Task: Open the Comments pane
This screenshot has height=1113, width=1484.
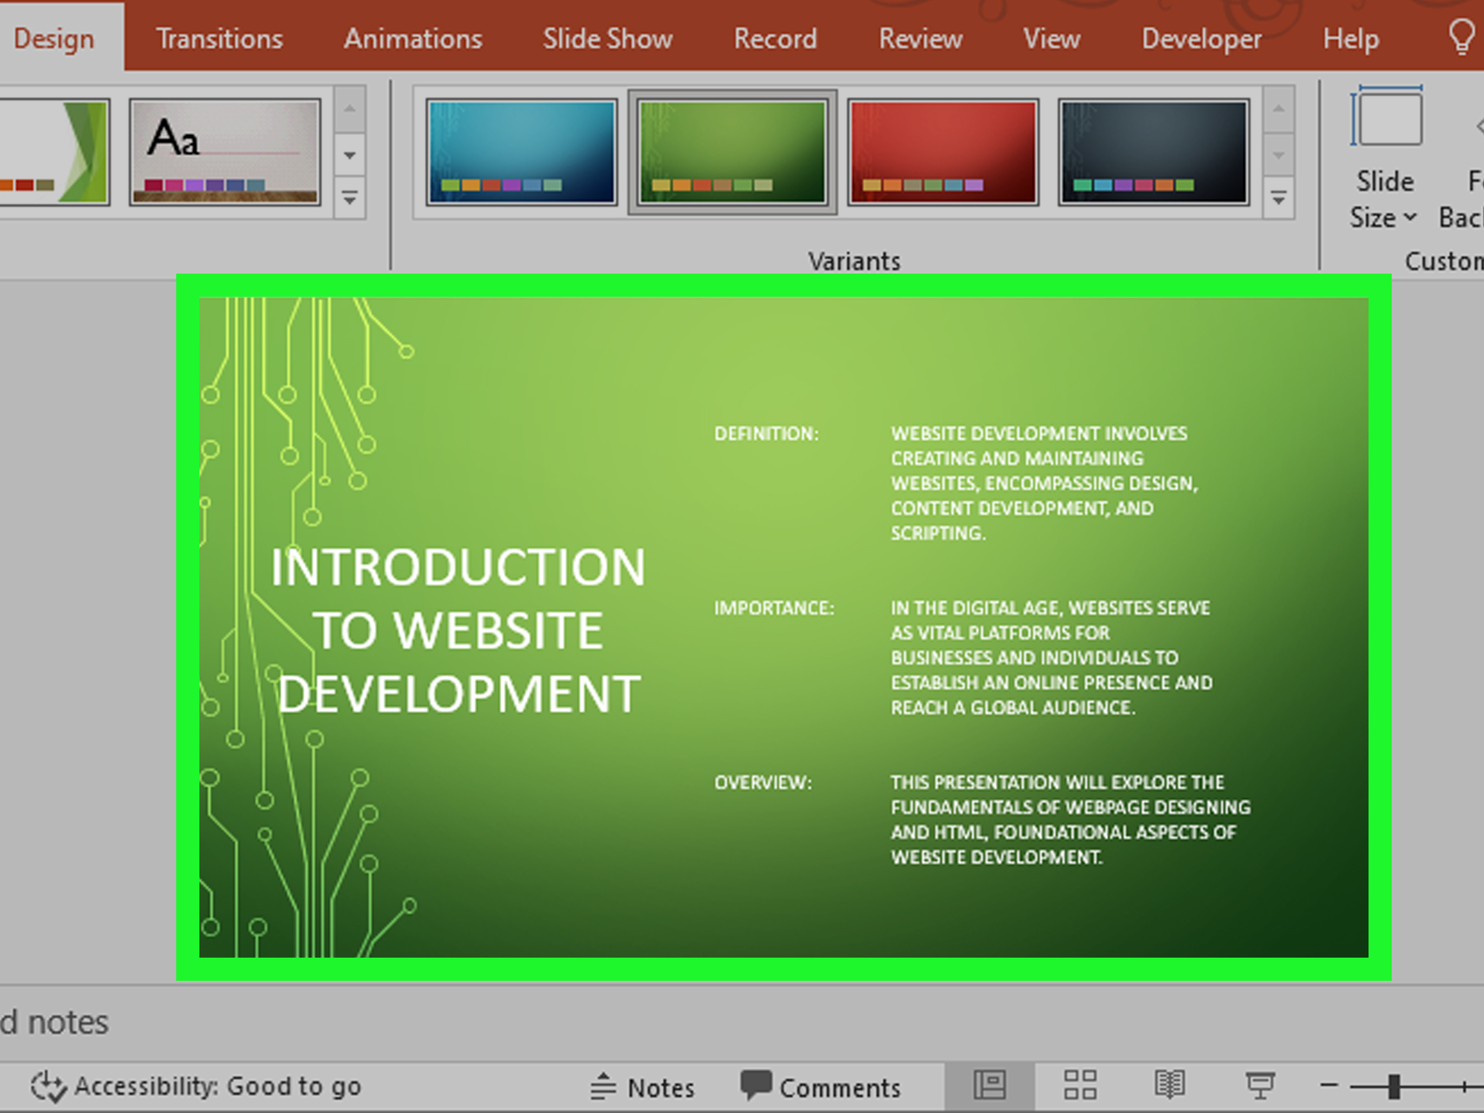Action: pyautogui.click(x=825, y=1087)
